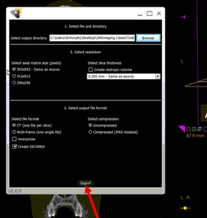Click the fullscreen expand icon in viewer
The width and height of the screenshot is (207, 218).
194,129
